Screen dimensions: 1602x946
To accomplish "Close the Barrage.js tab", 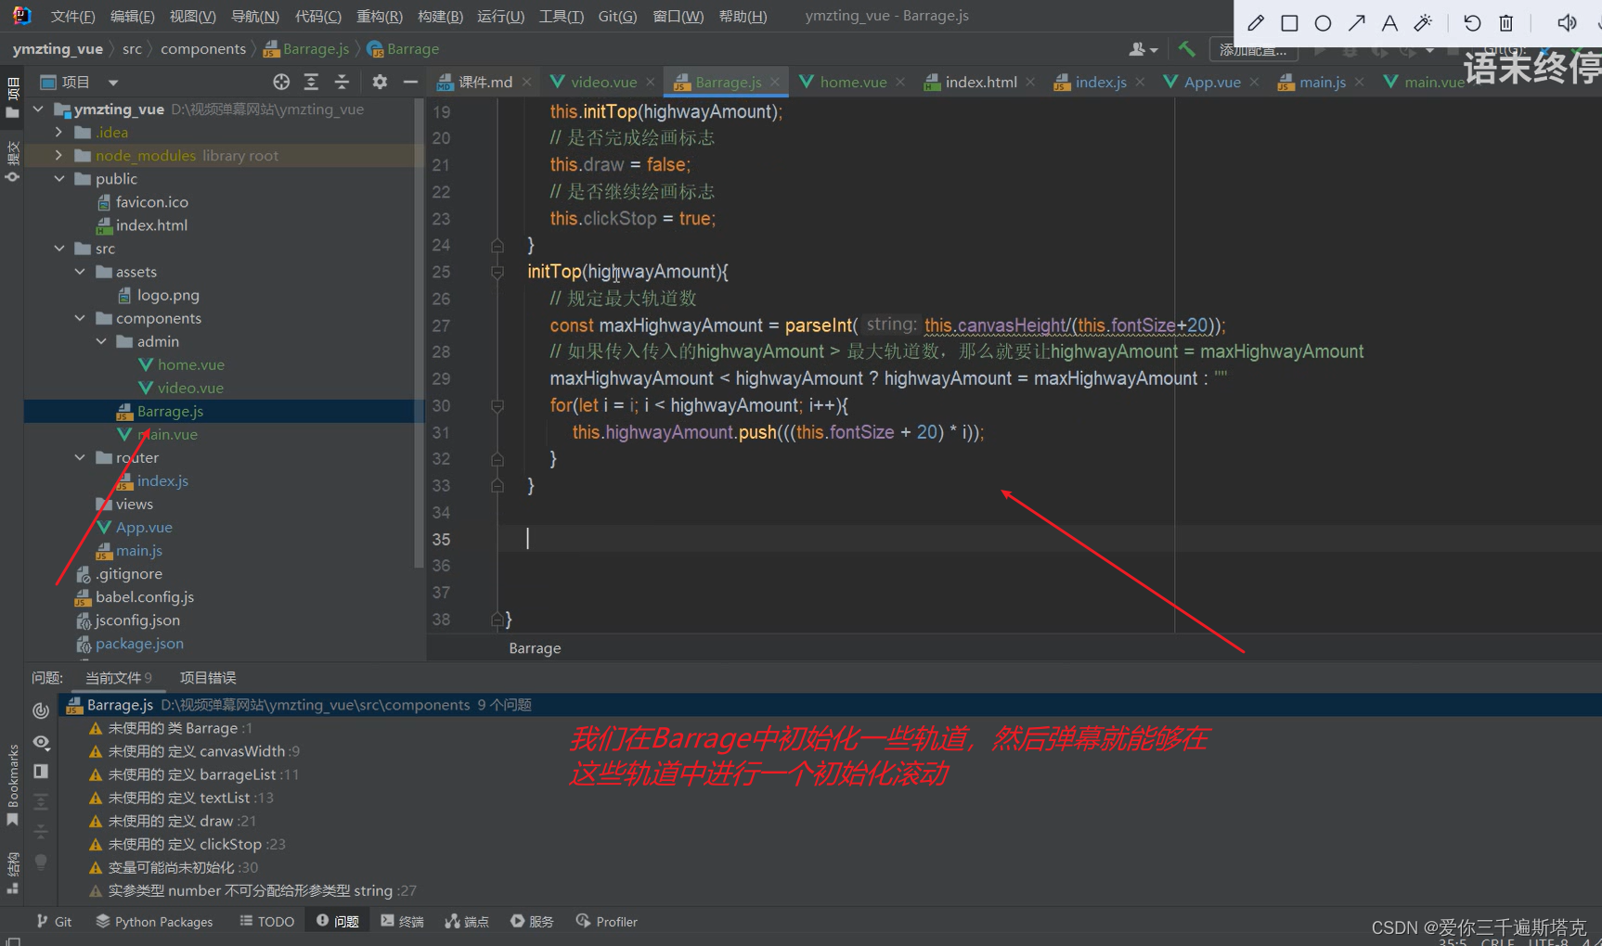I will tap(775, 82).
